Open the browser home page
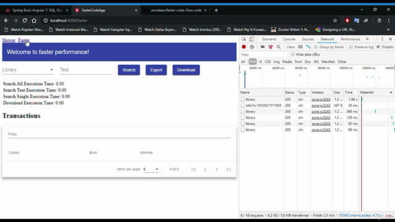 pyautogui.click(x=34, y=20)
